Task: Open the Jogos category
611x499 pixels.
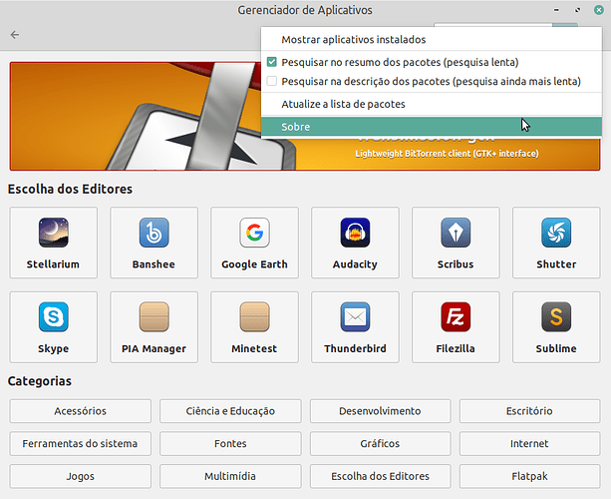Action: tap(81, 476)
